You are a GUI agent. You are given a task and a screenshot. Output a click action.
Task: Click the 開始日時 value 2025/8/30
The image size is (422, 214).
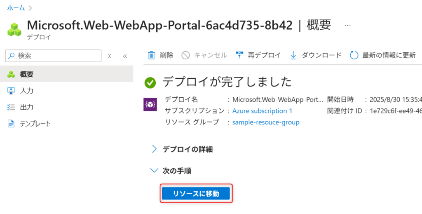396,100
